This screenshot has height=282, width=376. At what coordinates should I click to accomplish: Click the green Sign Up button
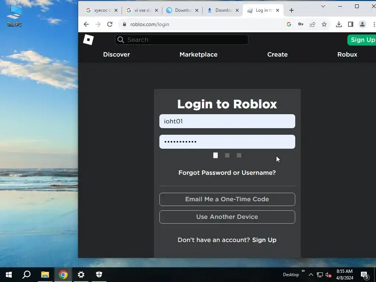tap(362, 40)
